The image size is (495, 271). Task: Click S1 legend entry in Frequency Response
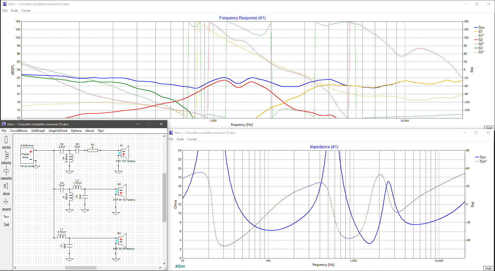coord(478,31)
